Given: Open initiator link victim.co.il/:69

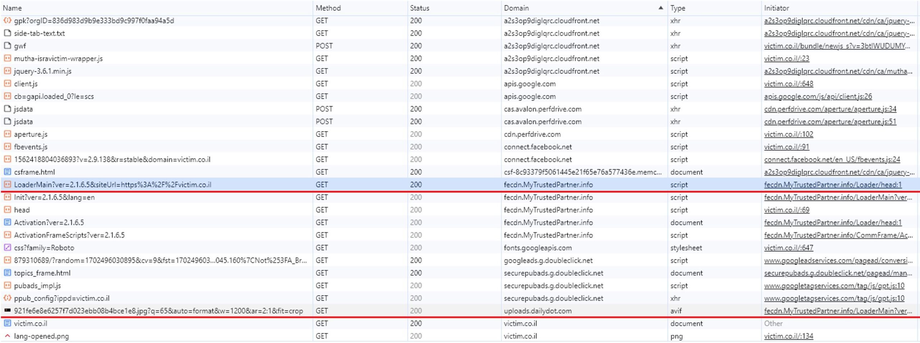Looking at the screenshot, I should [786, 209].
